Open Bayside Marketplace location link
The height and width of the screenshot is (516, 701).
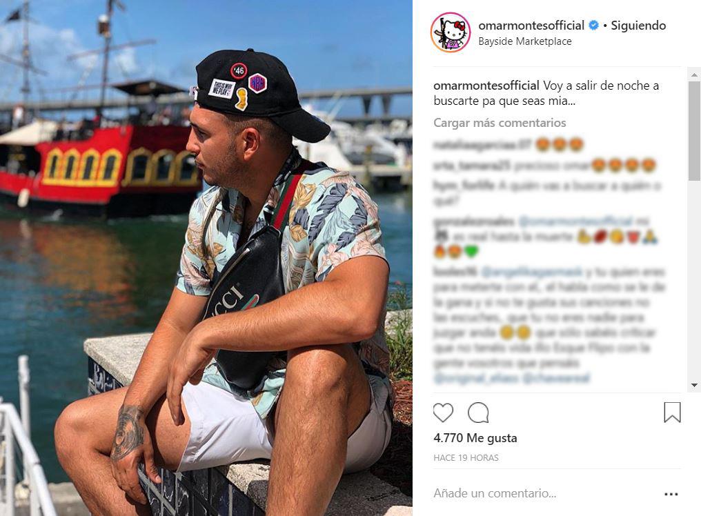click(x=525, y=41)
